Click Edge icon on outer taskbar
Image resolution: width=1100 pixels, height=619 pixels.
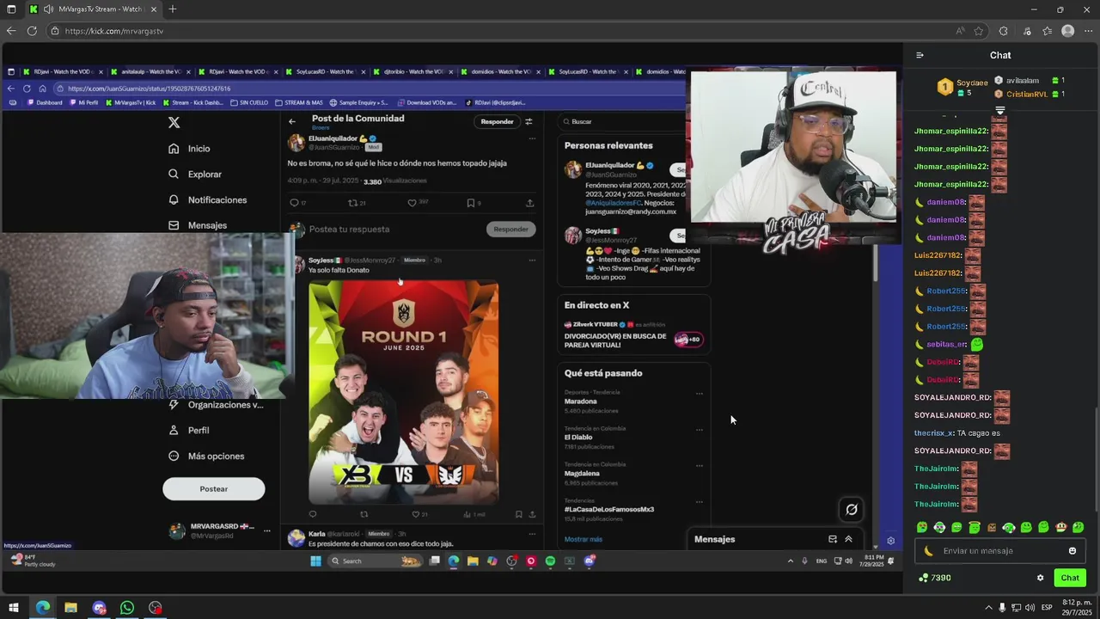(42, 608)
